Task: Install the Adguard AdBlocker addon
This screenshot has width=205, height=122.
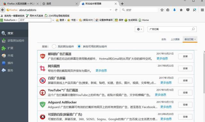Action: tap(185, 105)
